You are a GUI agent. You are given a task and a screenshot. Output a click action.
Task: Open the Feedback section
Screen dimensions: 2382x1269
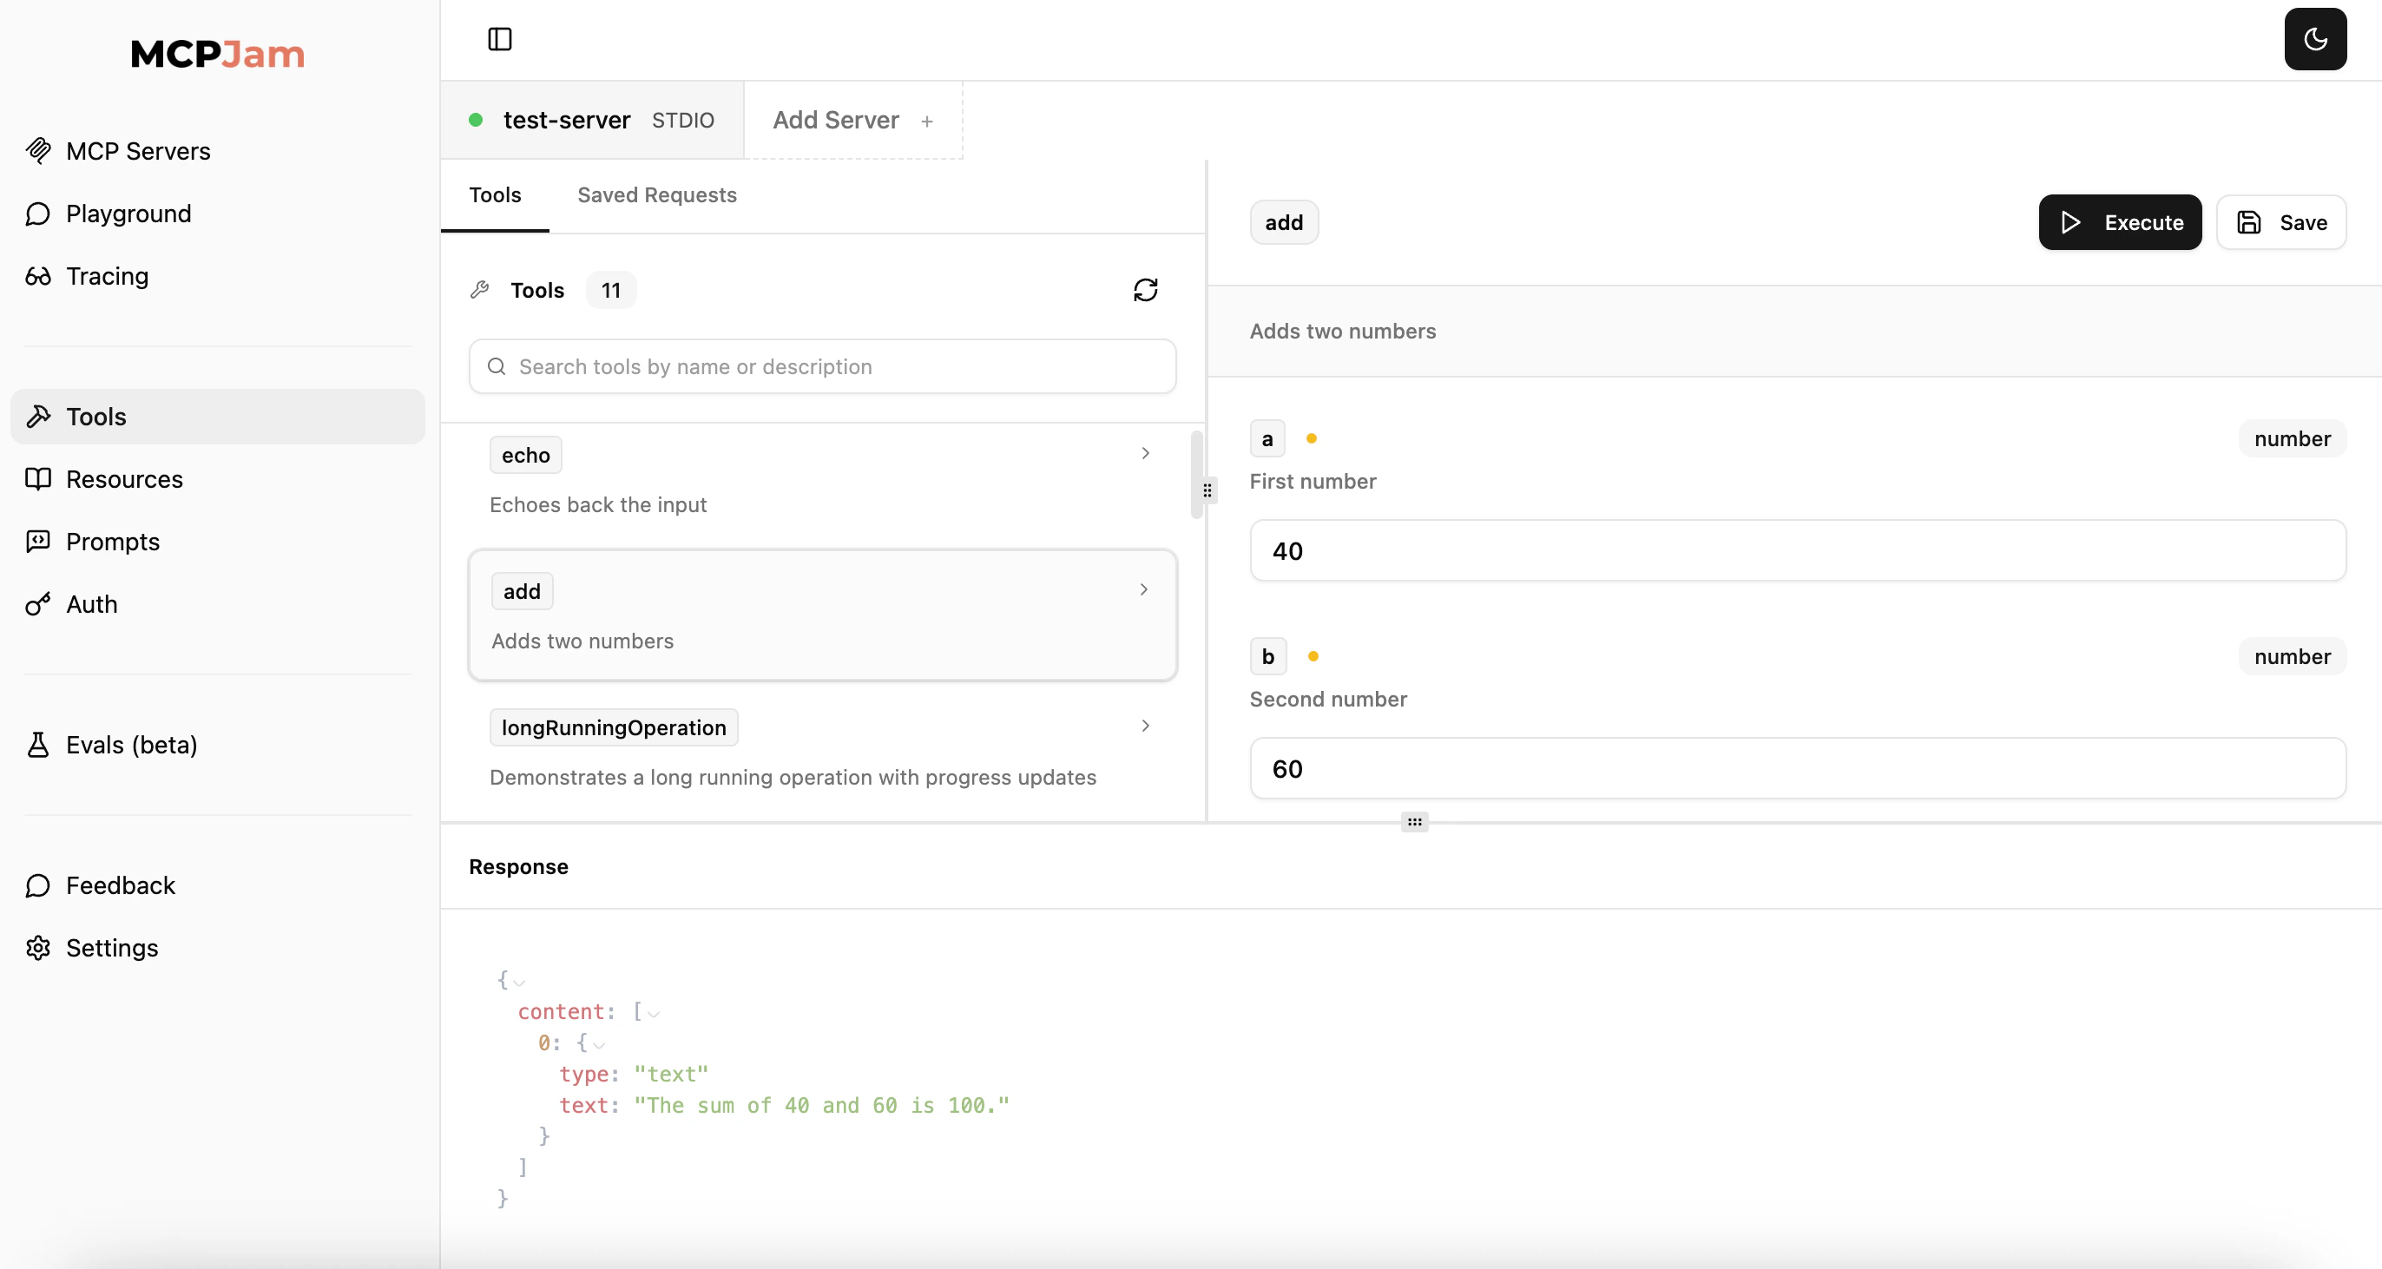tap(120, 885)
